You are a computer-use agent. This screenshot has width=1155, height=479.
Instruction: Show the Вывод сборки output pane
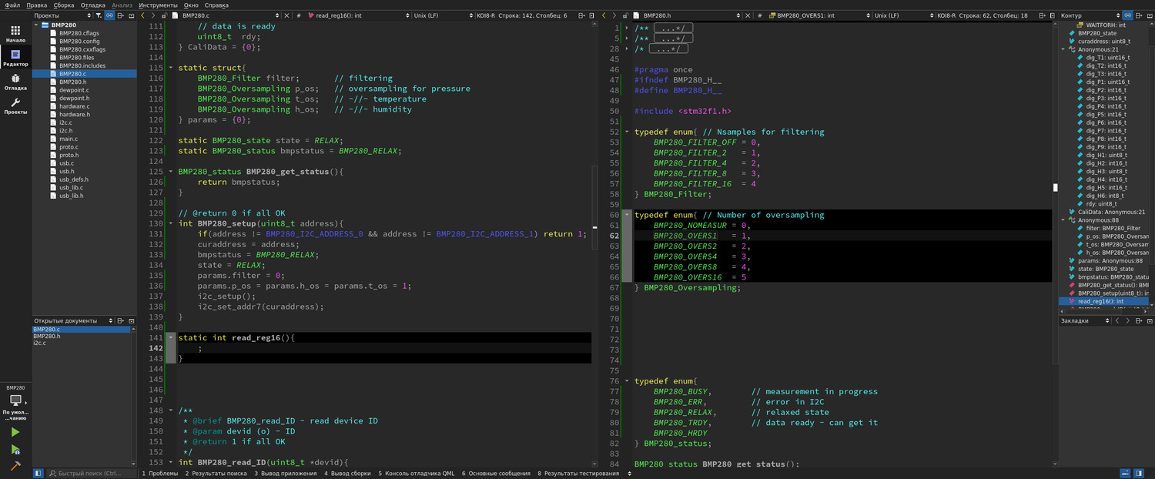coord(346,474)
